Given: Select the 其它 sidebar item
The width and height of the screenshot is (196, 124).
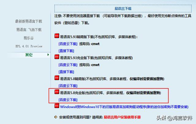Looking at the screenshot, I should pyautogui.click(x=29, y=55).
